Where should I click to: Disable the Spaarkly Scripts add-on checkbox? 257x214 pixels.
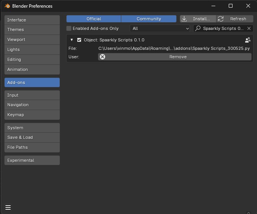(x=79, y=40)
